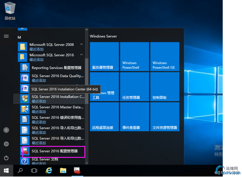
Task: Open the Windows PowerShell tile
Action: 135,57
